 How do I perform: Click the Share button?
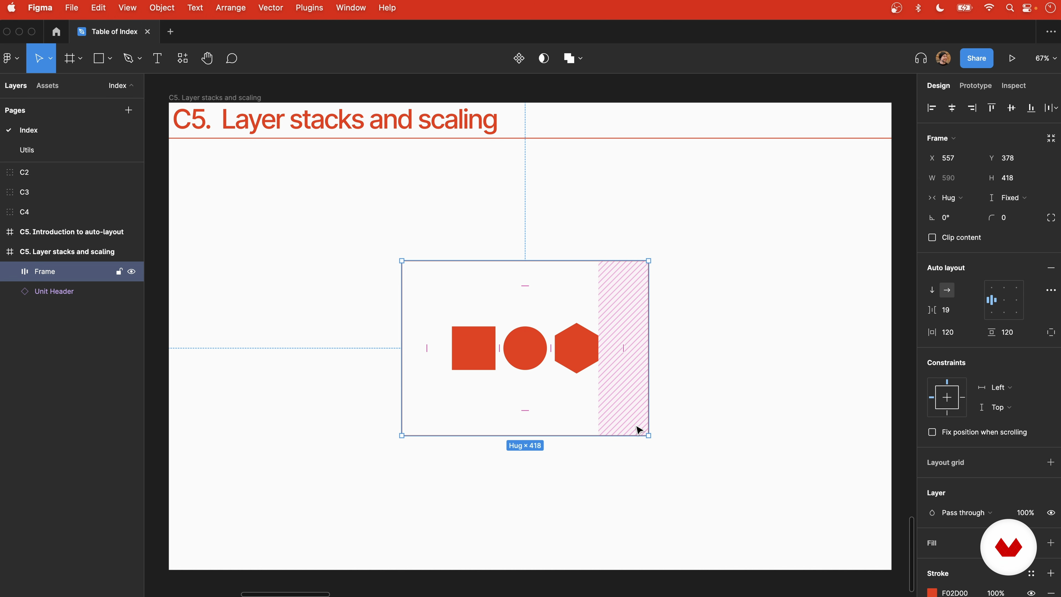pyautogui.click(x=976, y=58)
